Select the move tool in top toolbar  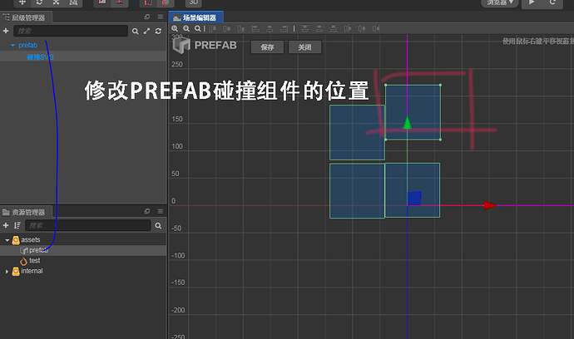pyautogui.click(x=22, y=2)
